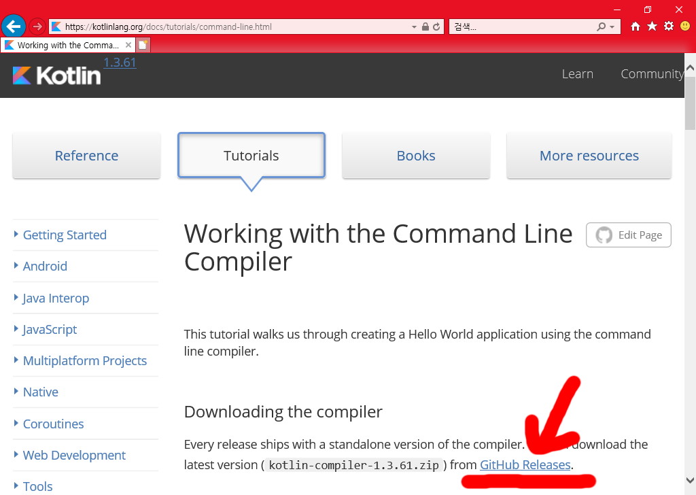Image resolution: width=696 pixels, height=495 pixels.
Task: Click the browser back arrow button
Action: pos(14,27)
